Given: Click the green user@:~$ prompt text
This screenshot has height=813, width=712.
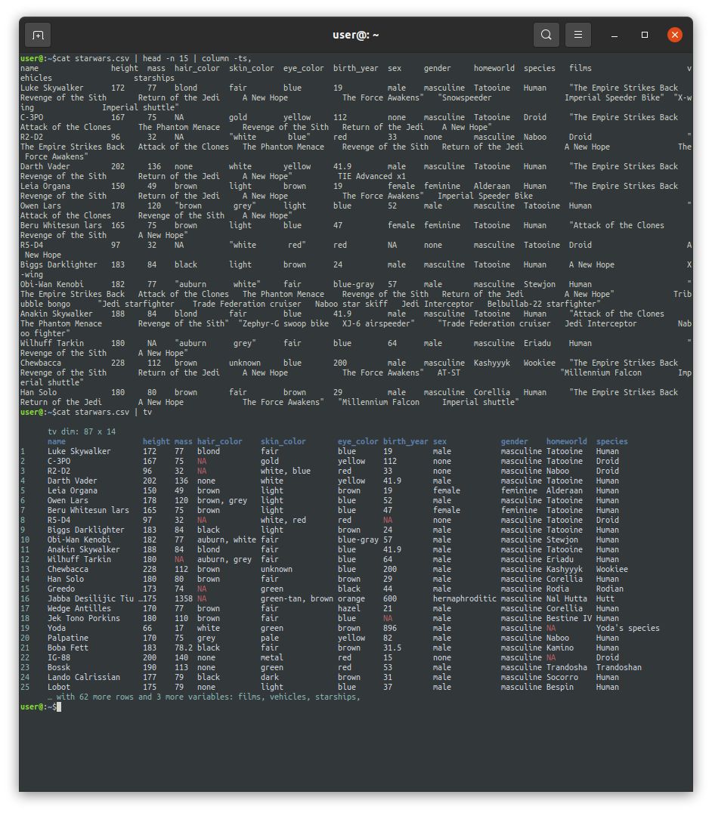Looking at the screenshot, I should pyautogui.click(x=37, y=706).
